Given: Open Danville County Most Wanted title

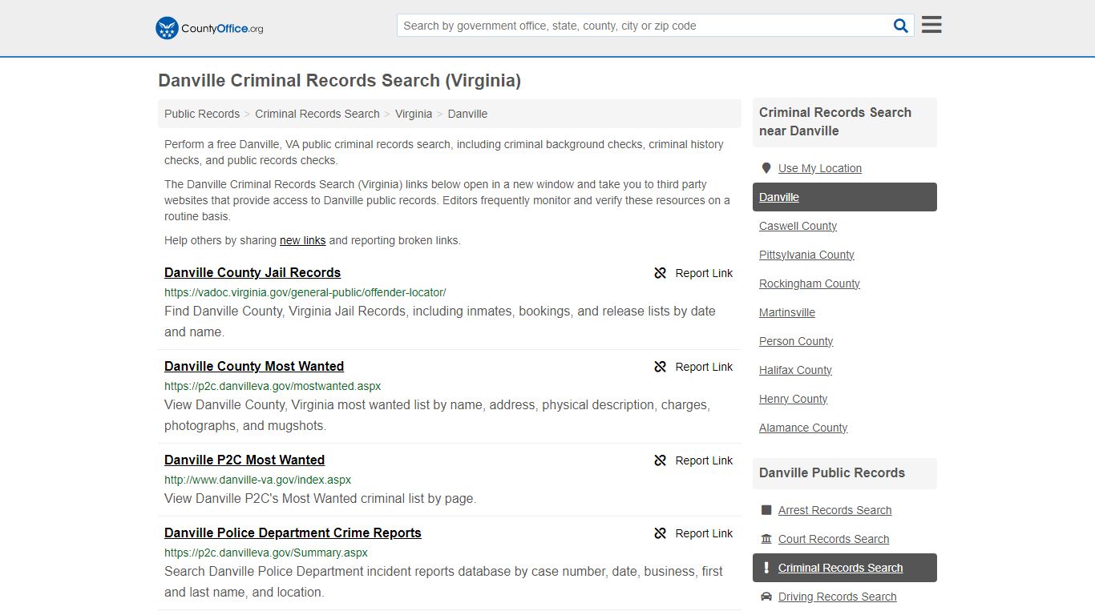Looking at the screenshot, I should (254, 366).
